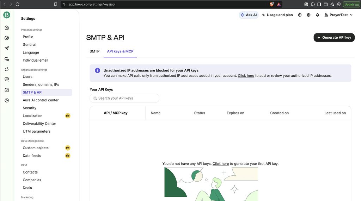Click the Brevo logo in the sidebar

point(7,15)
